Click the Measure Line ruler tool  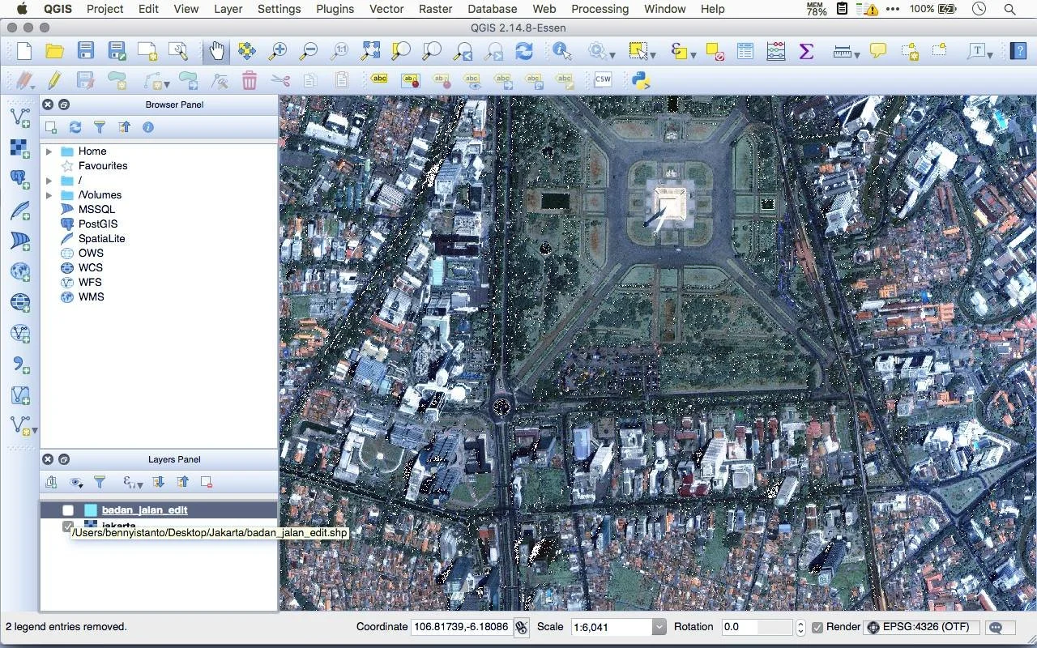tap(843, 51)
